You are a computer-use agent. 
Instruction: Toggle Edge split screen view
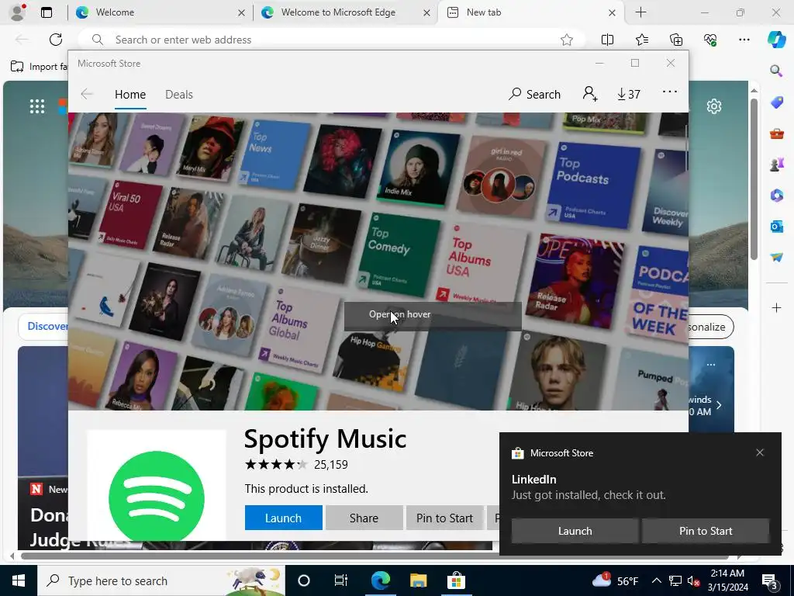pos(607,40)
